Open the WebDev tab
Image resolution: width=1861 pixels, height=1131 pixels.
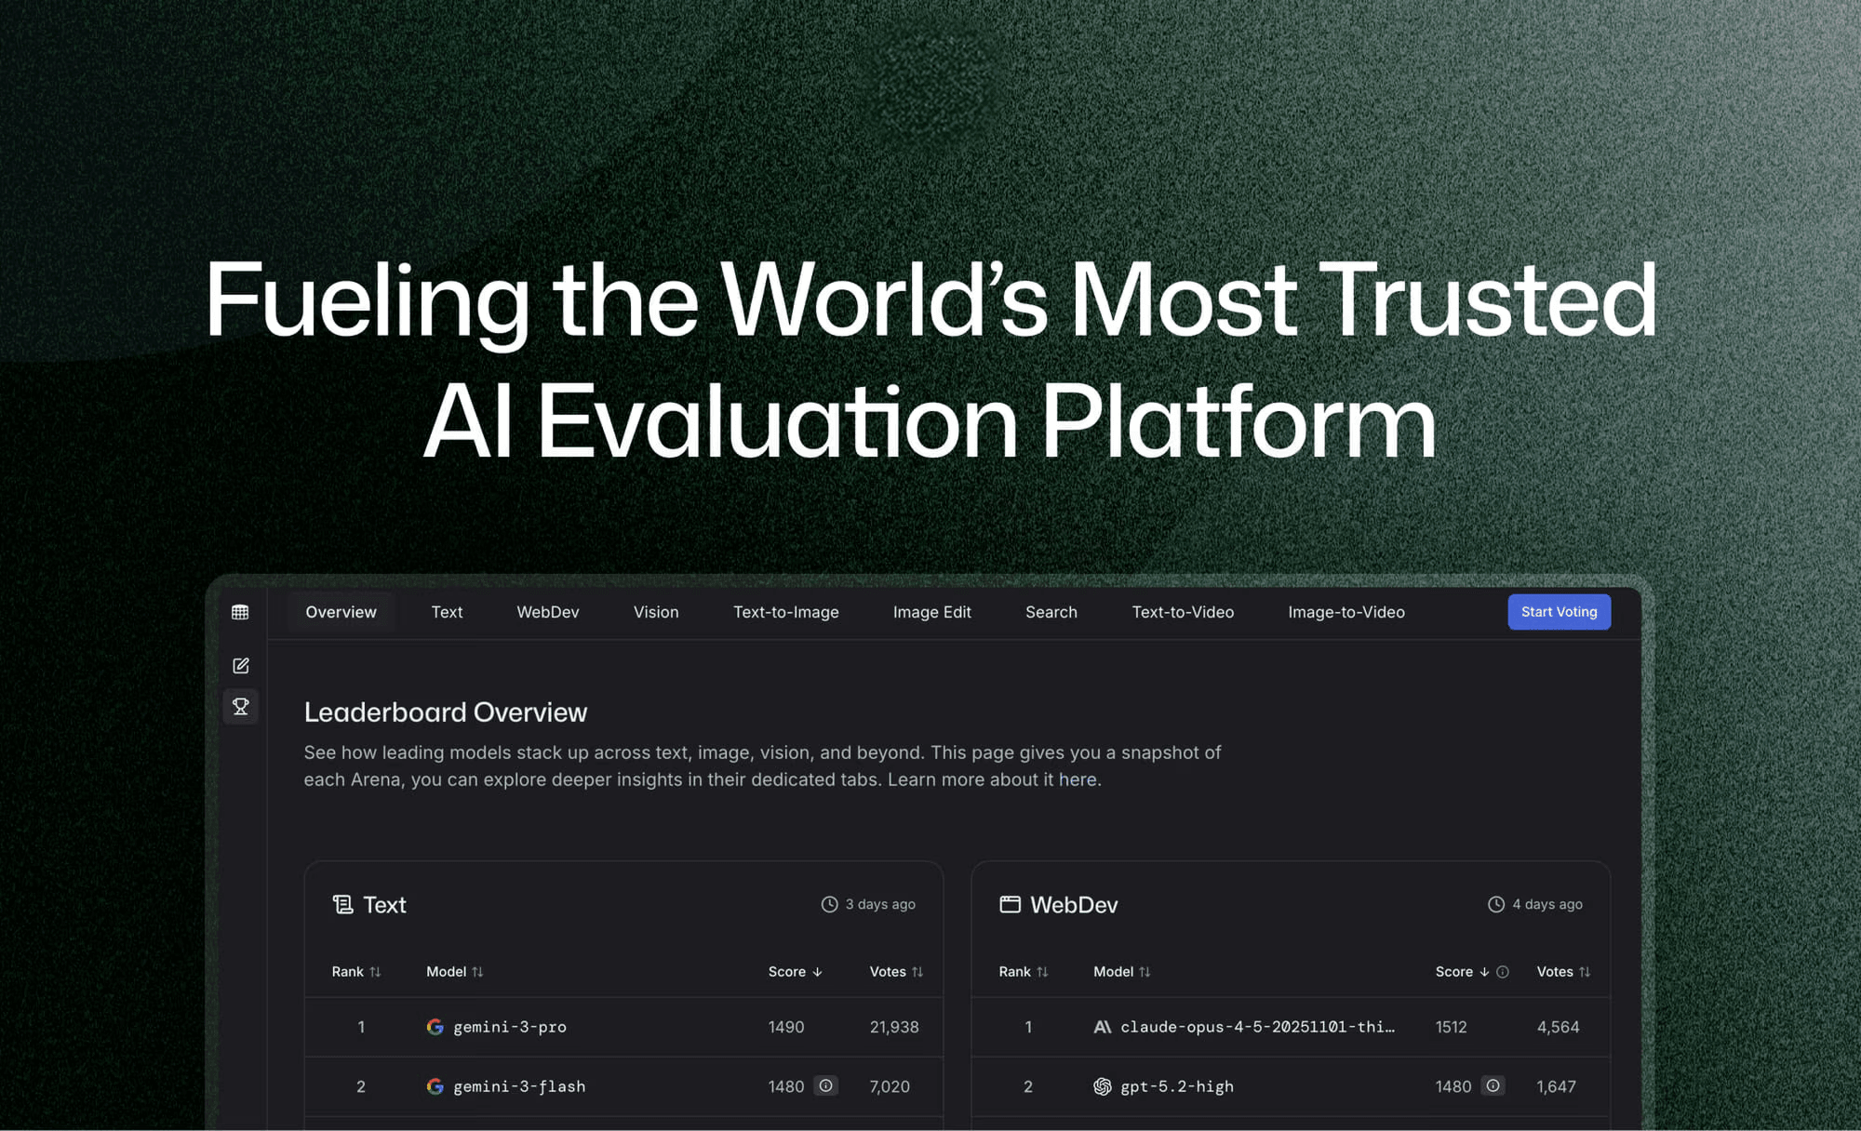(x=548, y=612)
